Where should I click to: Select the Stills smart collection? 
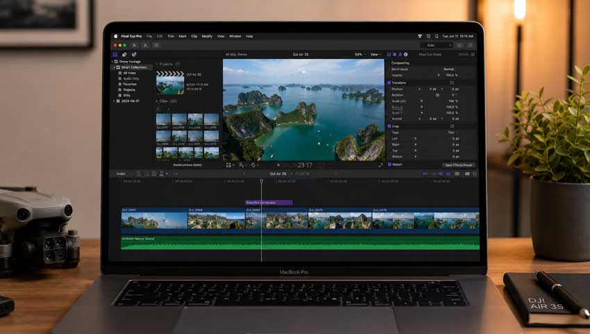pos(124,96)
